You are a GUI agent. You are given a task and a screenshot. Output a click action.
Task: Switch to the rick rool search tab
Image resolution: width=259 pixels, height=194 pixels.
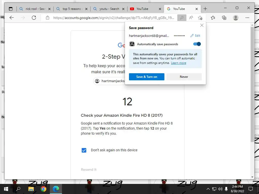[x=35, y=9]
